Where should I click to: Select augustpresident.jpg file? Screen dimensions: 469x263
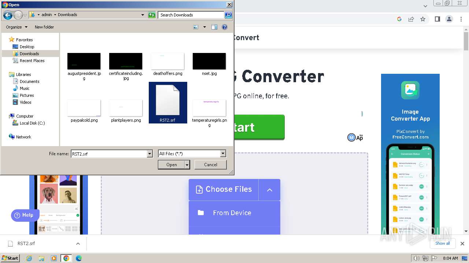pyautogui.click(x=84, y=66)
